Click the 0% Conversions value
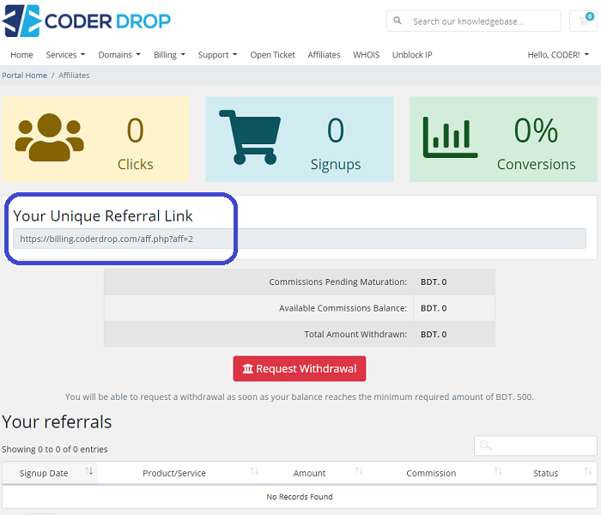Image resolution: width=601 pixels, height=515 pixels. pos(536,130)
